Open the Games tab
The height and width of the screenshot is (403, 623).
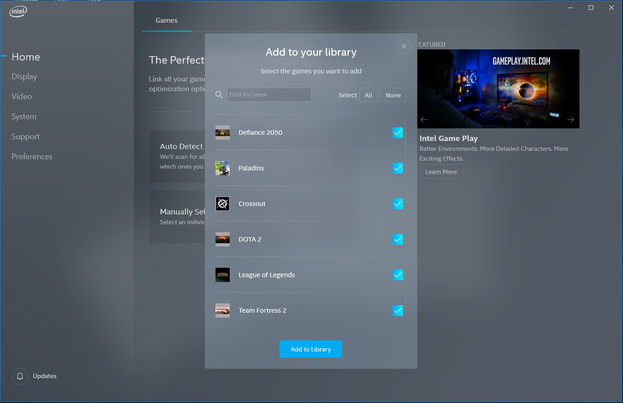coord(167,20)
